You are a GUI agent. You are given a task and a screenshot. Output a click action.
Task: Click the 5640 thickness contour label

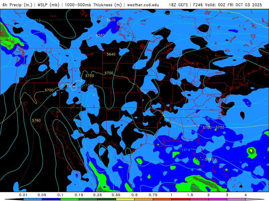coord(111,54)
